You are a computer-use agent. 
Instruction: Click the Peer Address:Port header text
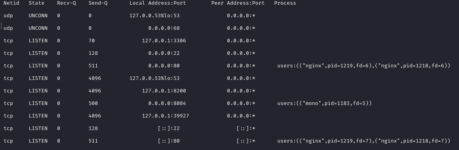pyautogui.click(x=238, y=3)
